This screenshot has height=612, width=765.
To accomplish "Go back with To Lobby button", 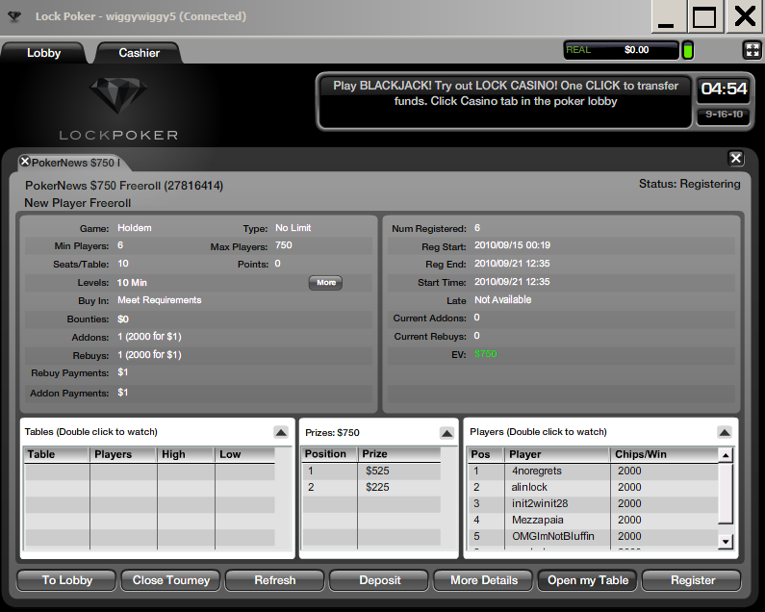I will (x=66, y=580).
